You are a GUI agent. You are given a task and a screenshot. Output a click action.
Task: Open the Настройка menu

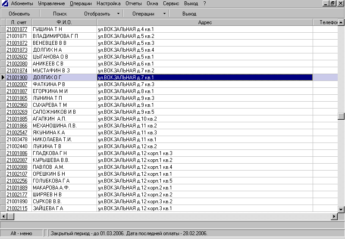[109, 3]
